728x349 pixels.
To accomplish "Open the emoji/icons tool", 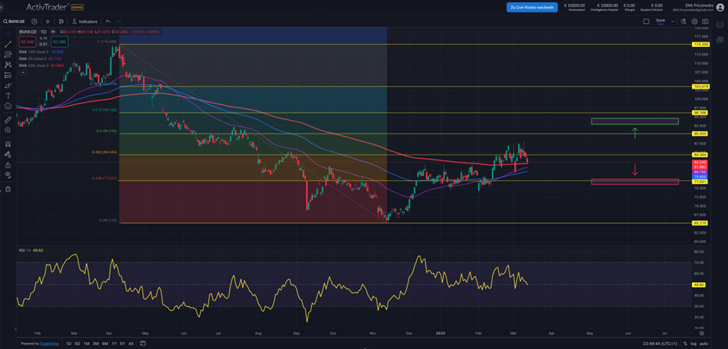I will coord(8,107).
